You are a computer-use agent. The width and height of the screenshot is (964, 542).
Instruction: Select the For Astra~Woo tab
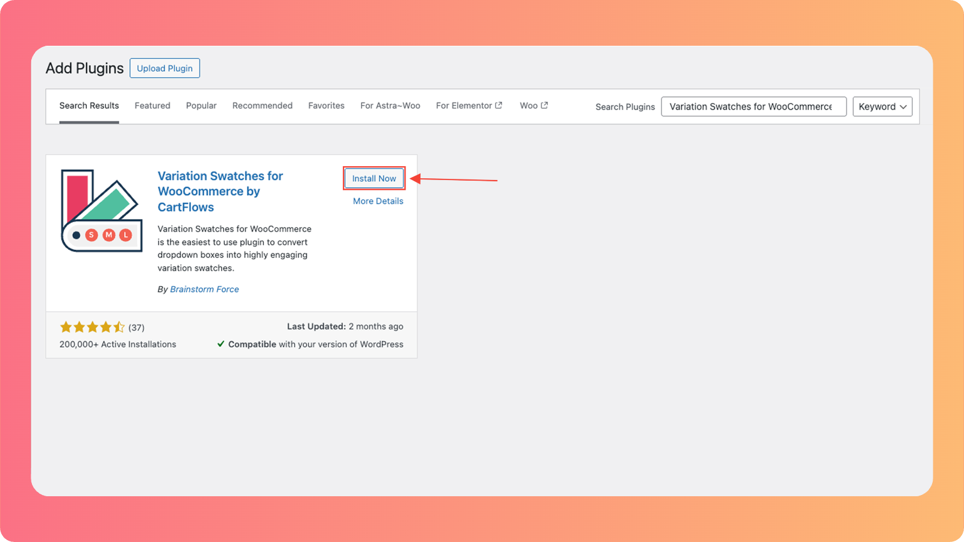click(390, 105)
